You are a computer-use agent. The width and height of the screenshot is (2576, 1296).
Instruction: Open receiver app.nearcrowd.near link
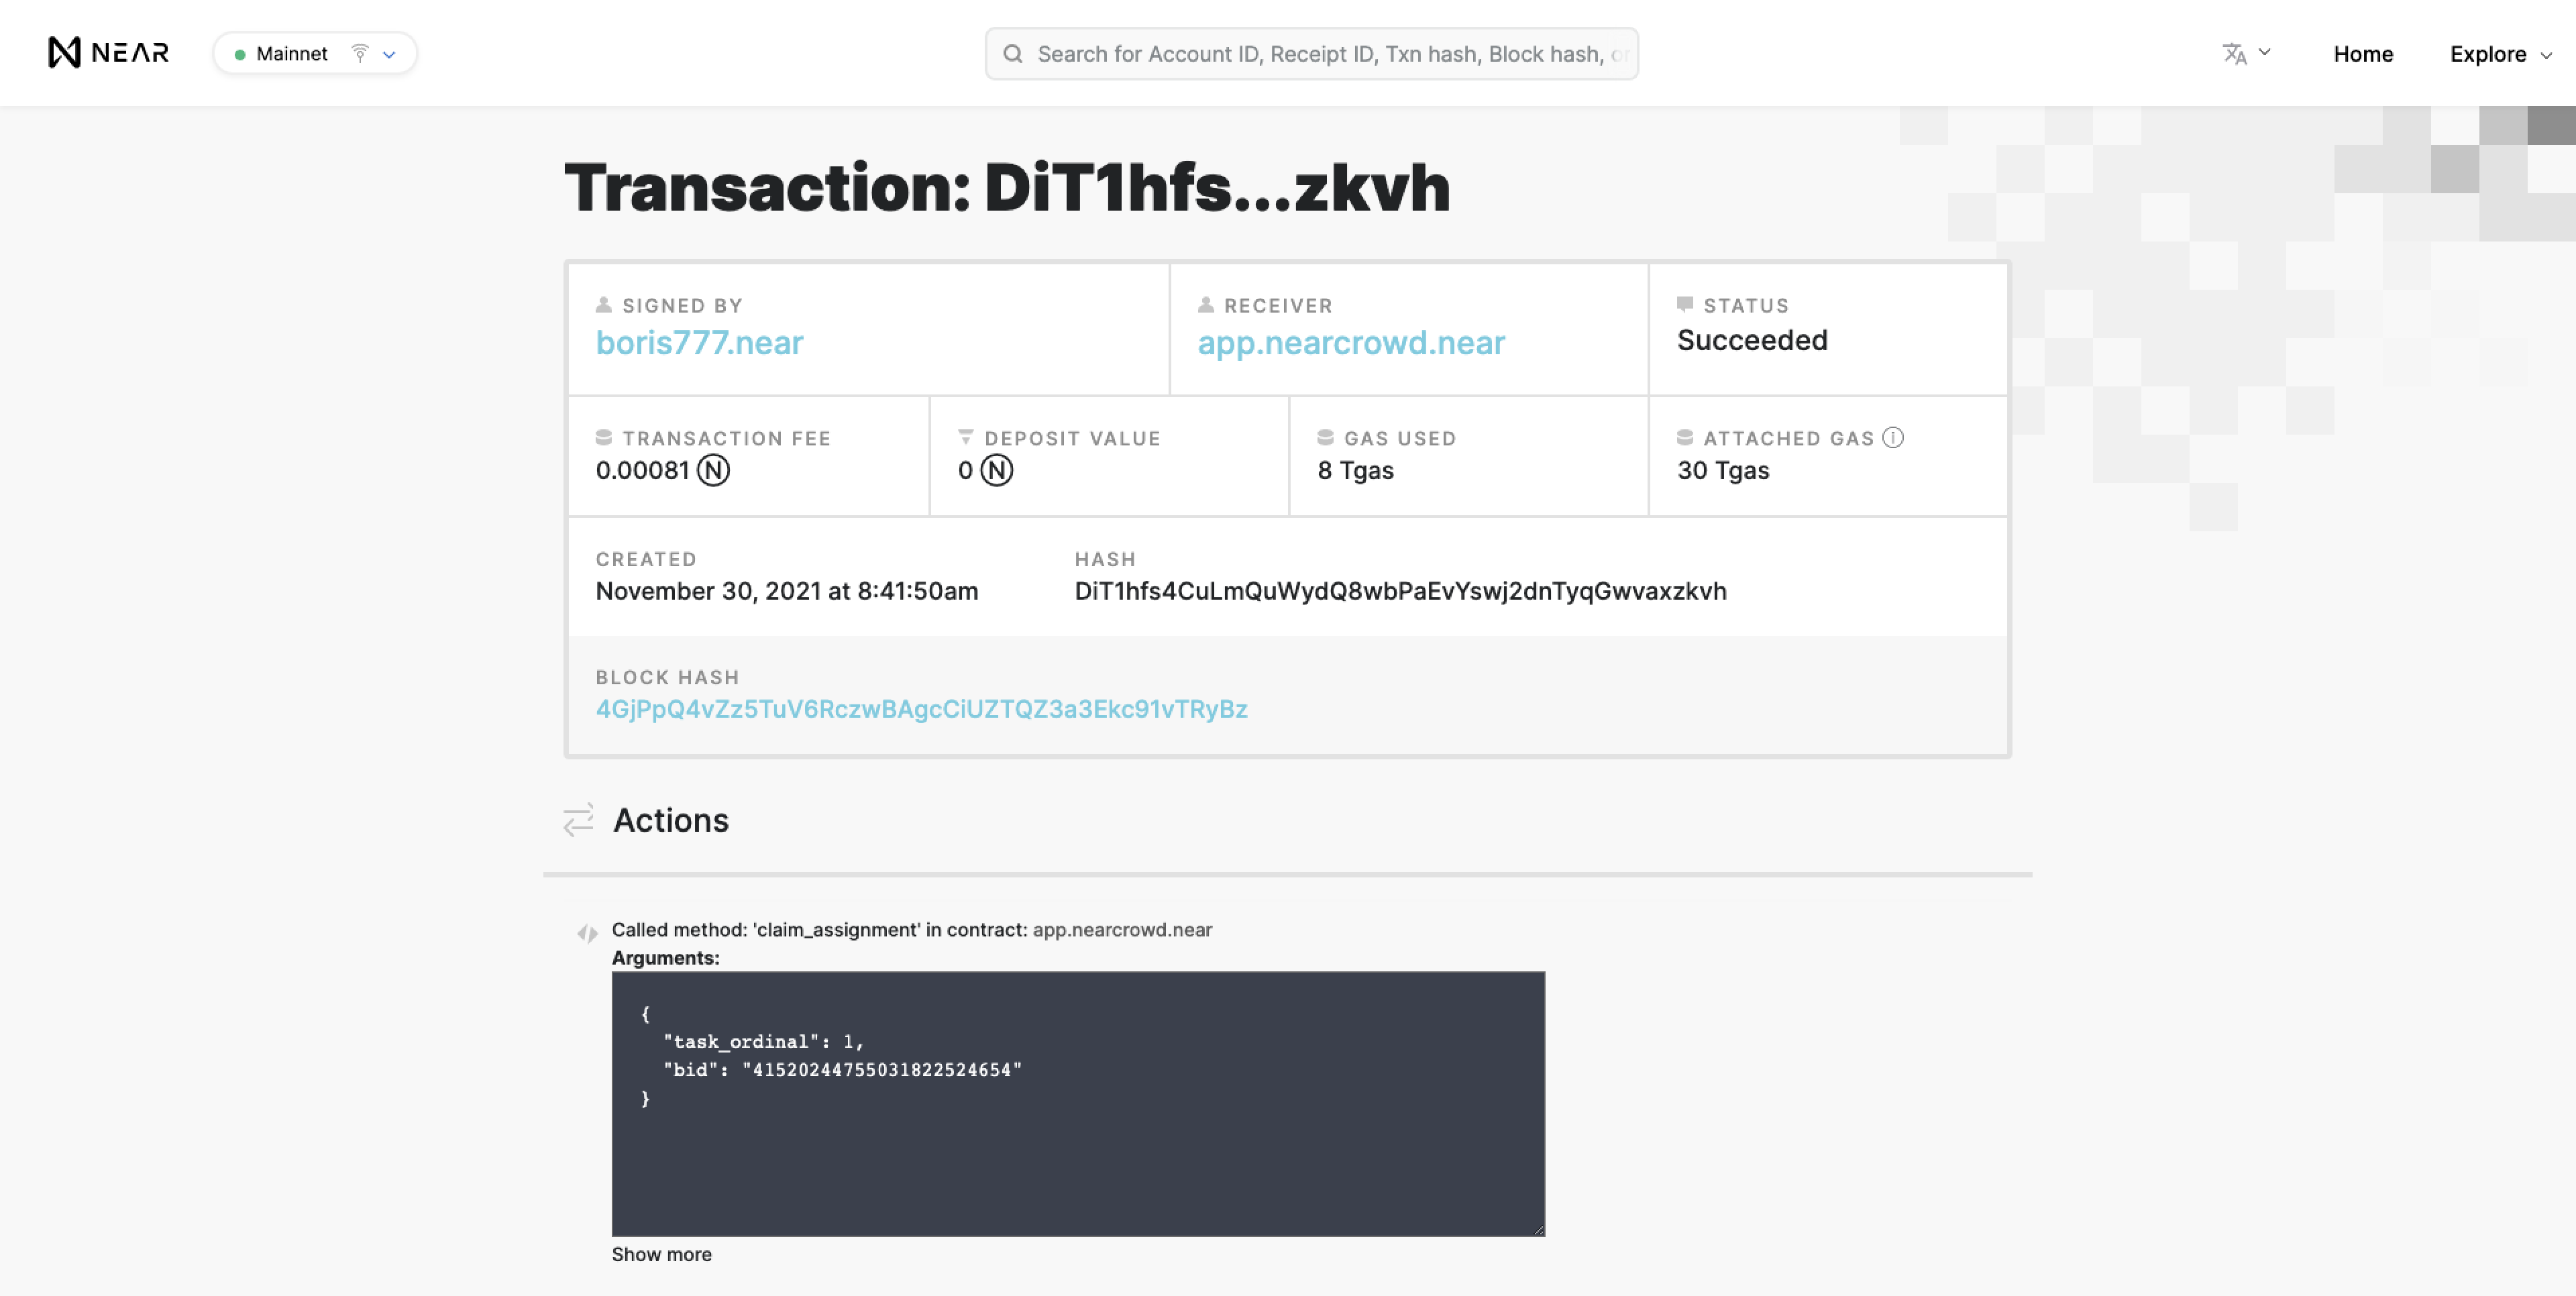1350,343
